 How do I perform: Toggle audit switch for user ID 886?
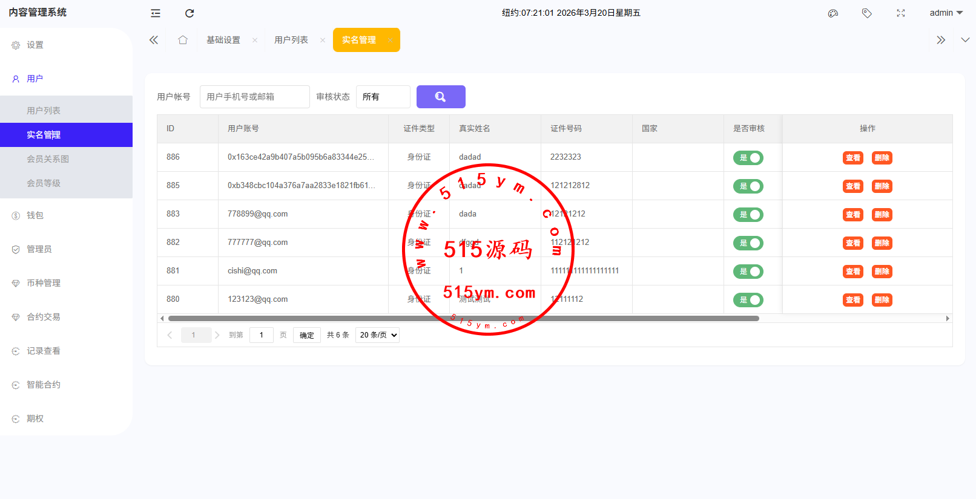point(748,158)
